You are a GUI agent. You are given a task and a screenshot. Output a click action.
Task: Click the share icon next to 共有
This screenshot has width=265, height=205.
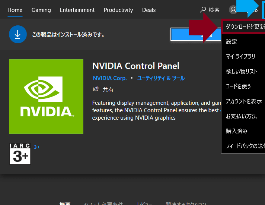[x=96, y=89]
